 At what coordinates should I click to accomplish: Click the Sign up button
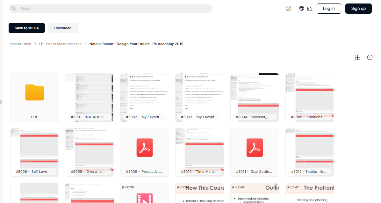click(x=358, y=9)
